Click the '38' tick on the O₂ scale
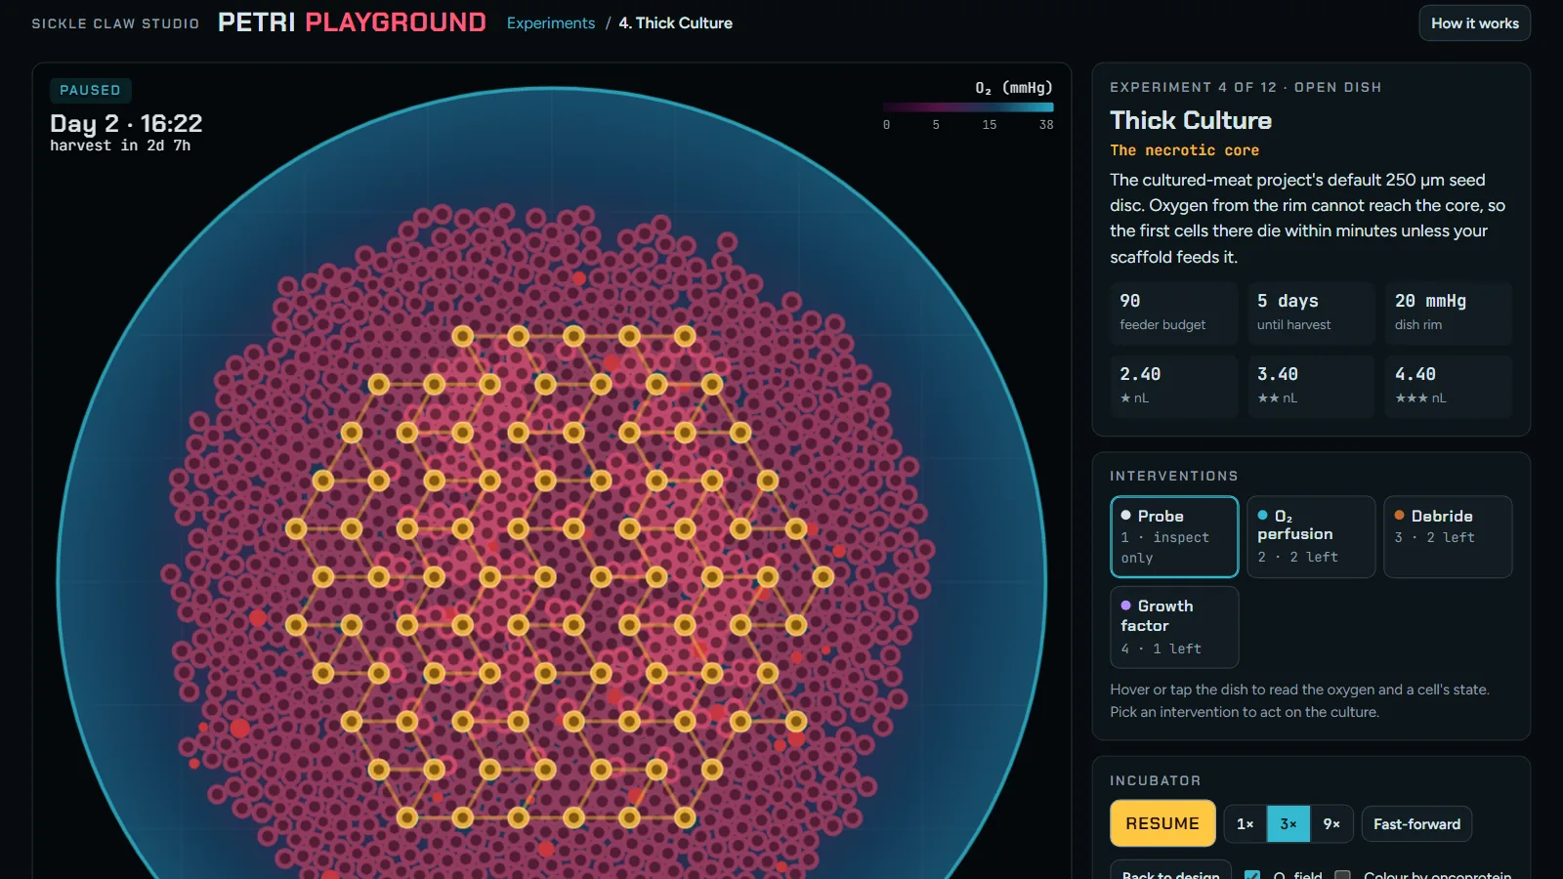1563x879 pixels. click(1046, 125)
